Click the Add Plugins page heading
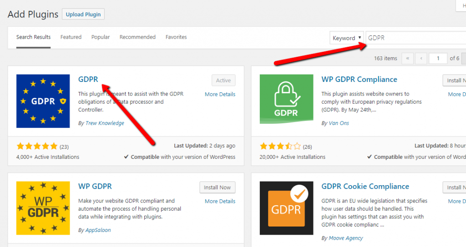The width and height of the screenshot is (466, 247). [33, 14]
